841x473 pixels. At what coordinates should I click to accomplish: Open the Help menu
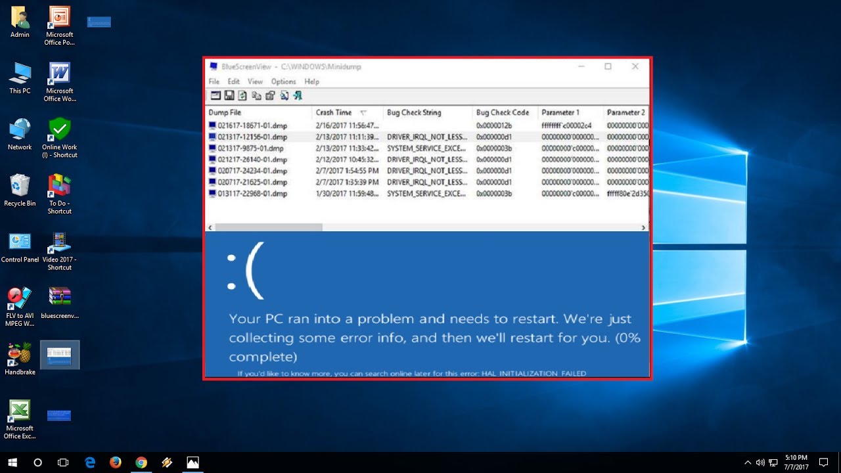[312, 81]
